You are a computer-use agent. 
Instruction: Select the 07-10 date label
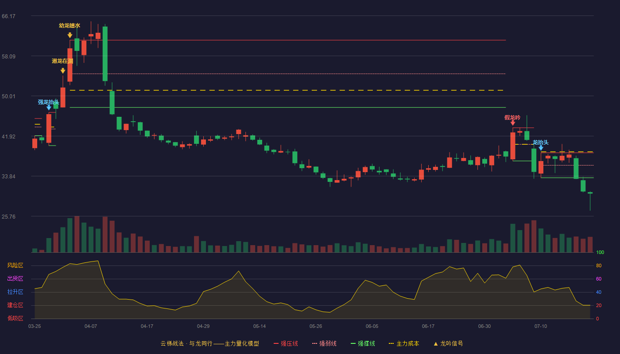point(541,326)
